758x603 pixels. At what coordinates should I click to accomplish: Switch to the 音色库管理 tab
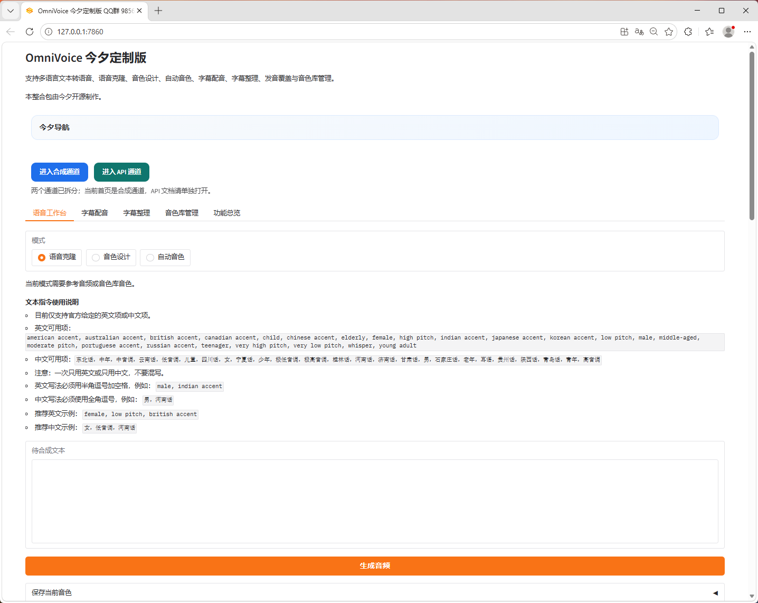[182, 213]
